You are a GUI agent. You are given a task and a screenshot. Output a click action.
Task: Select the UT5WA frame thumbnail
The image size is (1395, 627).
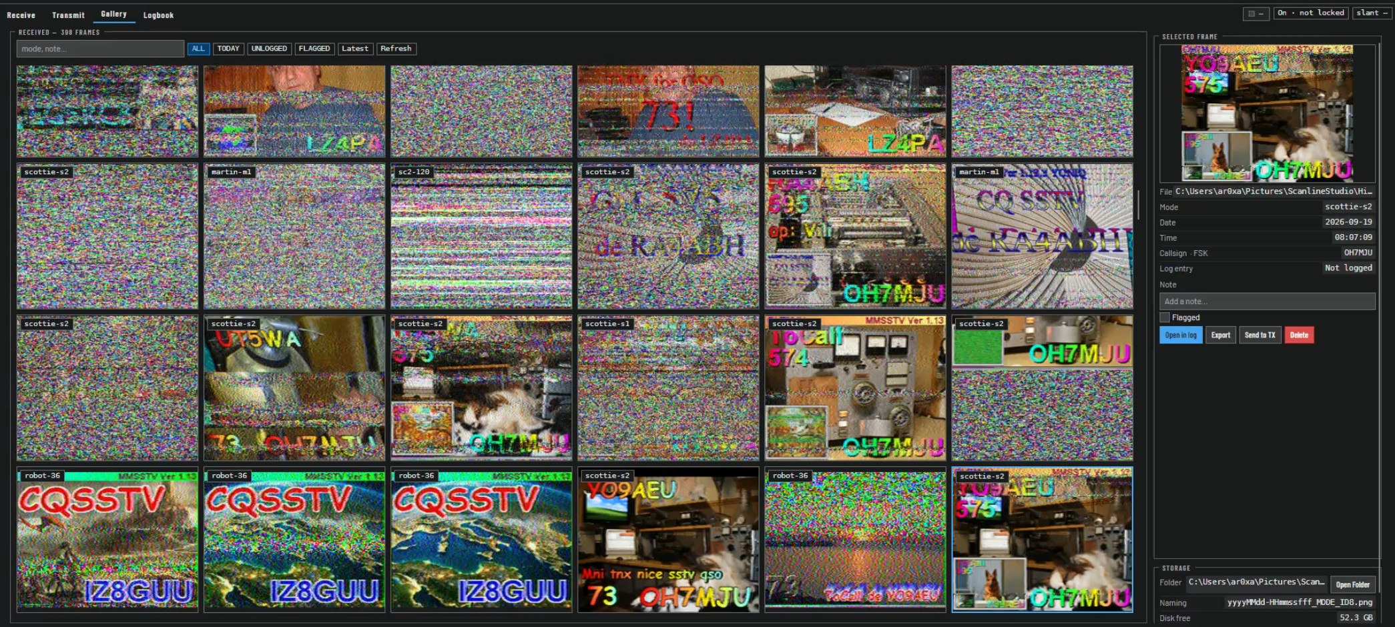tap(294, 388)
